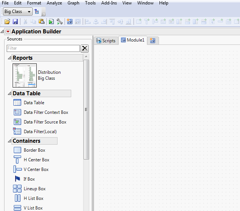Pick the Data Filter(Local) icon
The height and width of the screenshot is (211, 240).
tap(17, 131)
